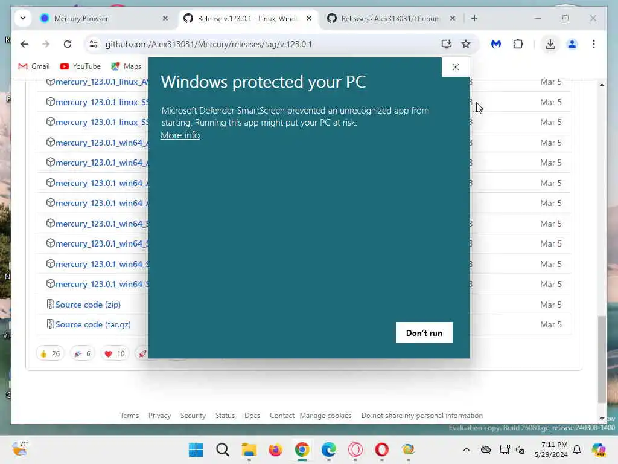Switch to the Release v.123.0.1 tab
This screenshot has height=464, width=618.
[247, 19]
